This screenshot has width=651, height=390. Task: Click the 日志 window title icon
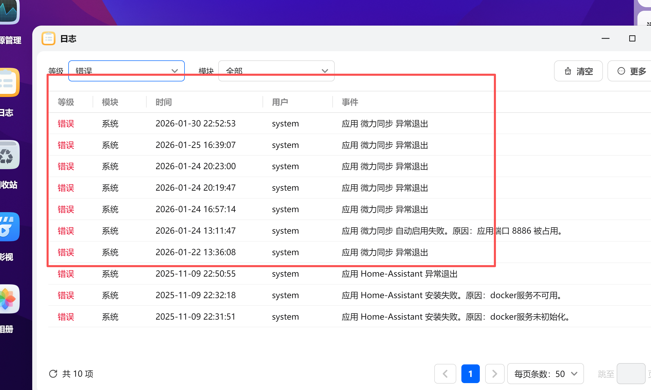click(x=48, y=38)
